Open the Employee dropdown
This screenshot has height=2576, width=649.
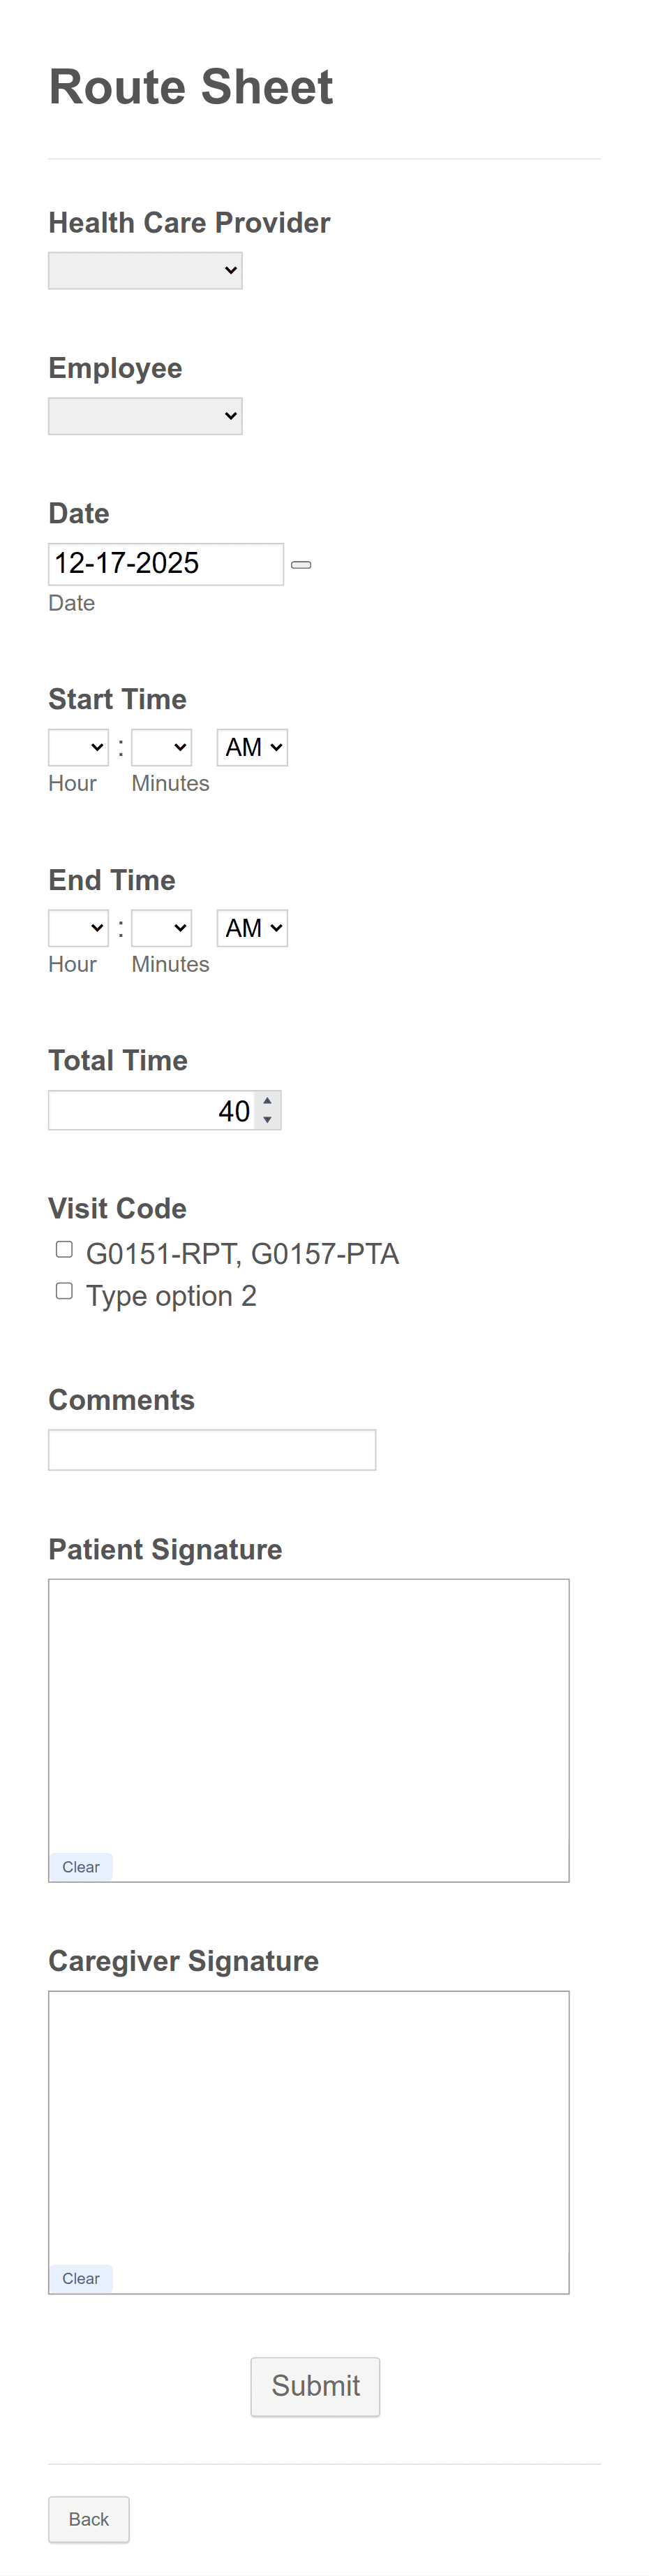(144, 415)
